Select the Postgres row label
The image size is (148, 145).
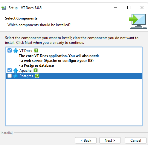coord(26,76)
